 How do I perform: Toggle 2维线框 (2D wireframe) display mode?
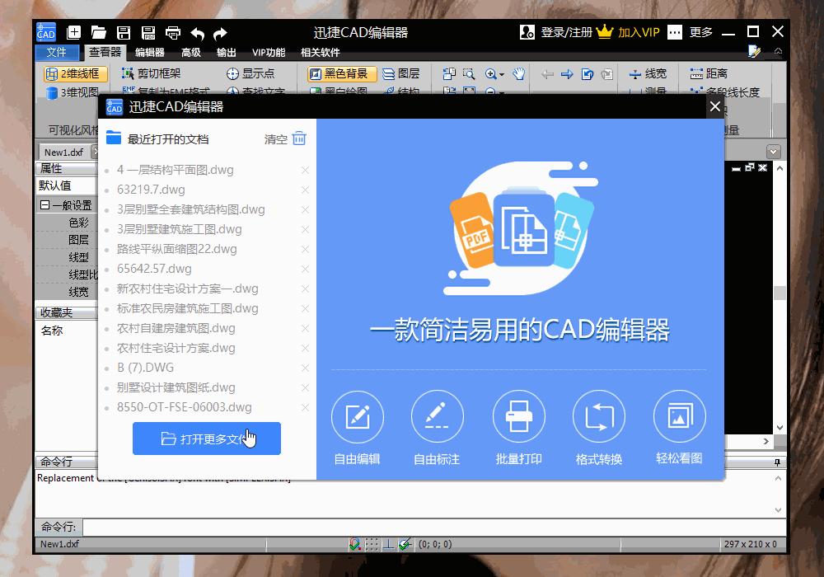pos(75,73)
